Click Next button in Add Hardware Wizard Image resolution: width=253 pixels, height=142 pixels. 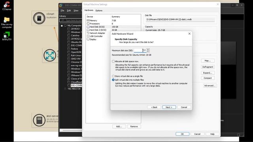coord(169,107)
